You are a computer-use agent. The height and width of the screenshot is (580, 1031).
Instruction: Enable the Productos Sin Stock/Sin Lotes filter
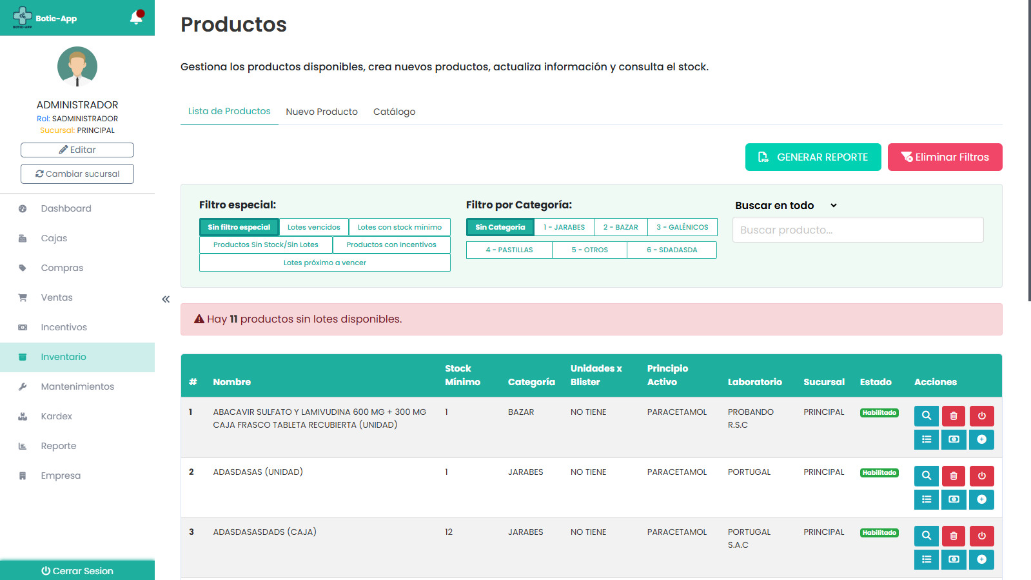point(266,245)
